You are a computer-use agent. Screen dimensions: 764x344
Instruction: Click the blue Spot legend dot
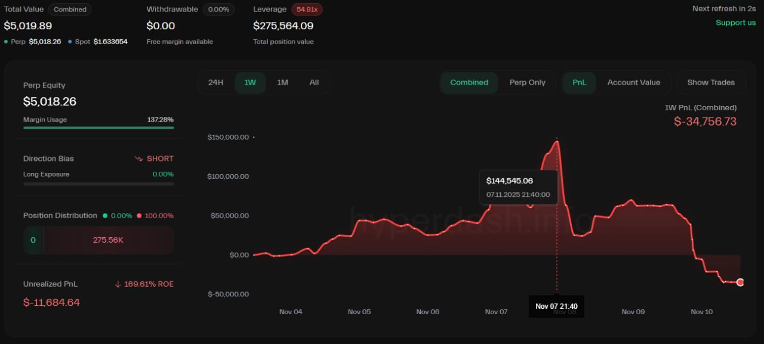point(70,42)
